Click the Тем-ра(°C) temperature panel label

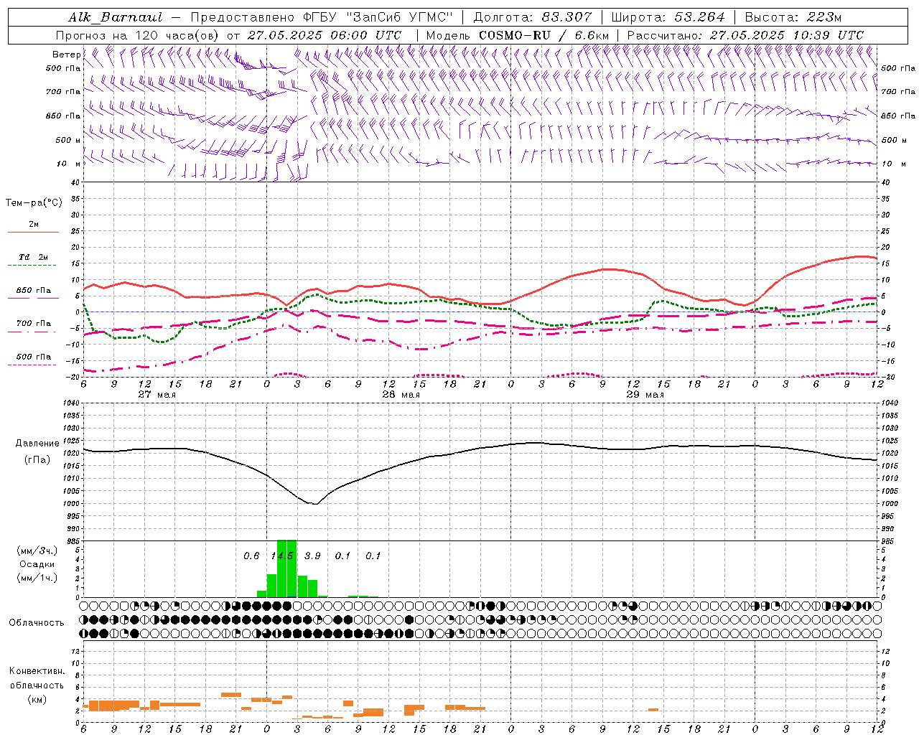click(x=34, y=203)
